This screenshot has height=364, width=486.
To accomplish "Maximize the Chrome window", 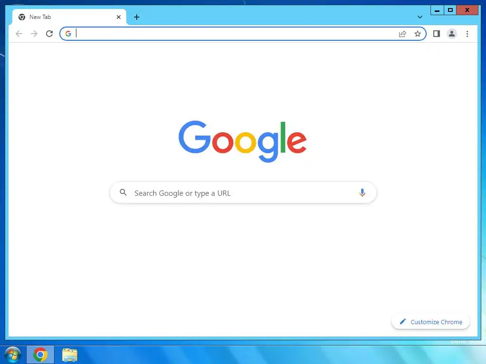I will (450, 10).
